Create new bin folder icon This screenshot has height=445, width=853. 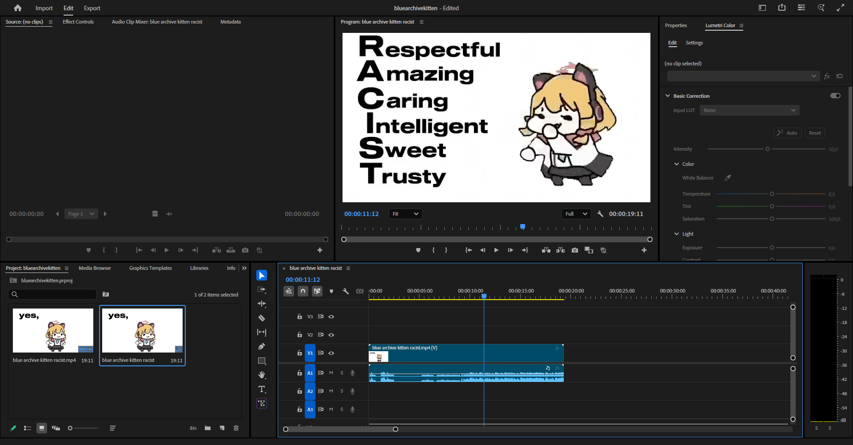[x=207, y=428]
